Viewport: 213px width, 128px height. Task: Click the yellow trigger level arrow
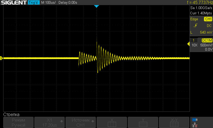click(189, 44)
